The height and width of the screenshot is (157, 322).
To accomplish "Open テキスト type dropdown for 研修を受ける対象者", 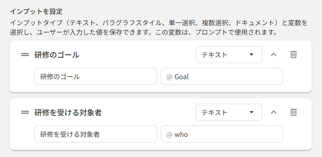I will click(x=229, y=112).
